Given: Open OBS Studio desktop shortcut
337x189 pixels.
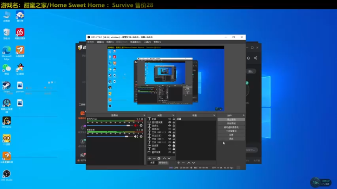Looking at the screenshot, I should click(6, 175).
